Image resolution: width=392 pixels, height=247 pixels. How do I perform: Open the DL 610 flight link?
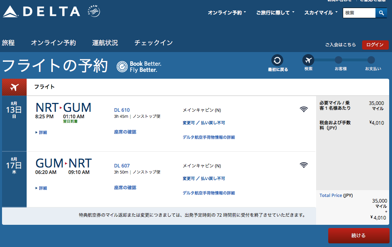click(x=122, y=110)
